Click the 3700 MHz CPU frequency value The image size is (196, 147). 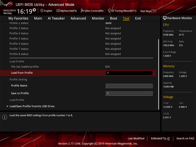click(168, 35)
